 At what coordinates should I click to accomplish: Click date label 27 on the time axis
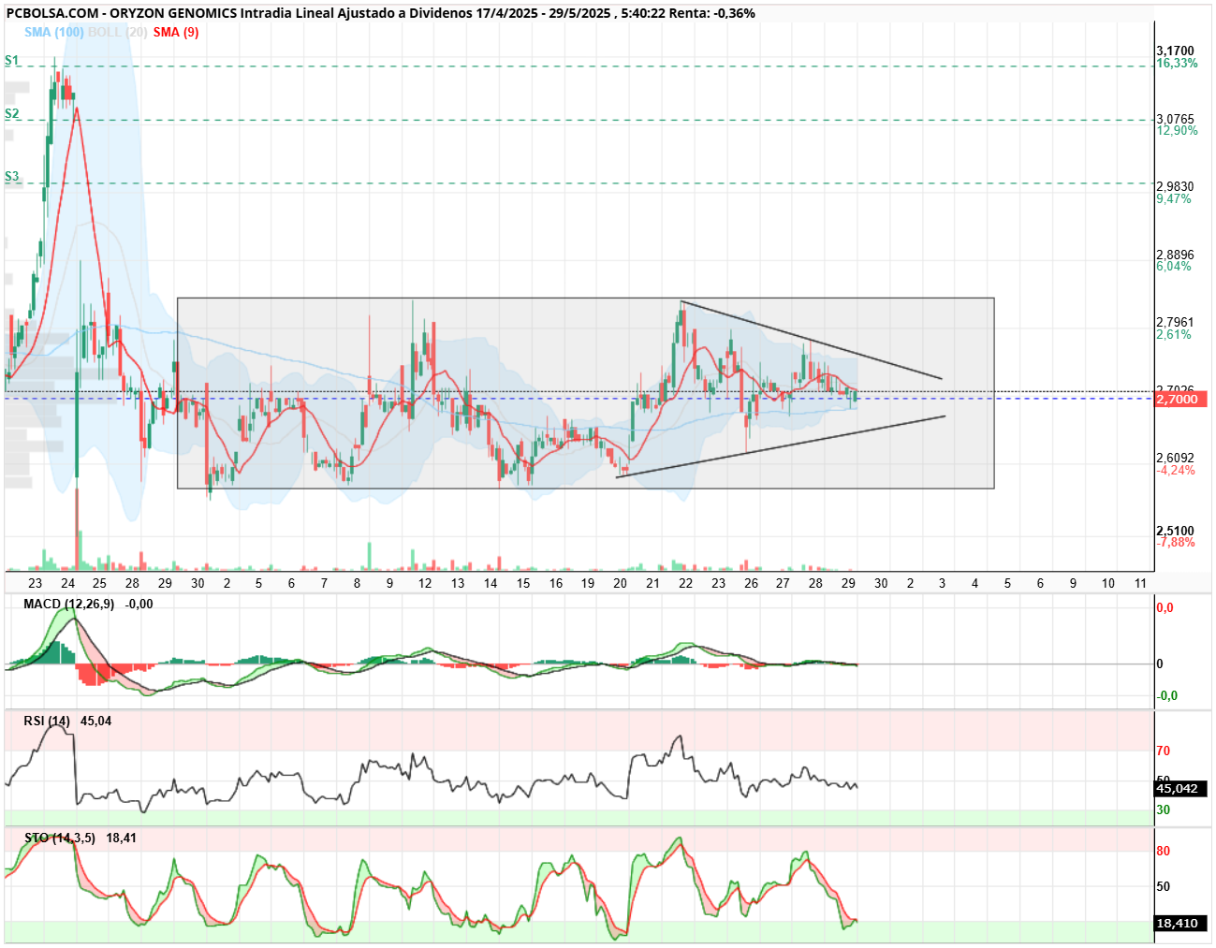tap(784, 583)
